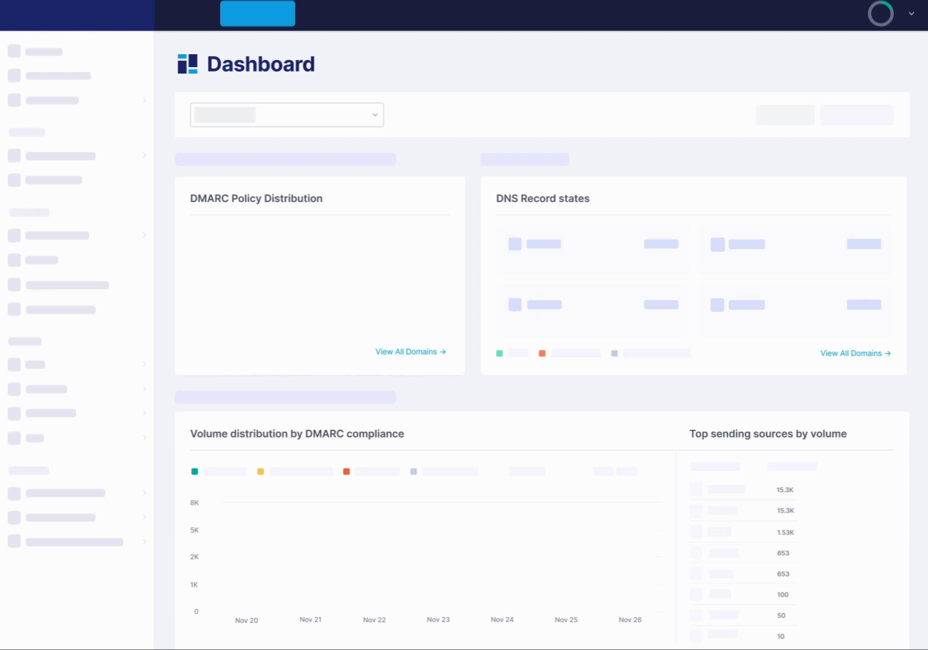Toggle gray legend marker in DNS Record states
The image size is (928, 650).
(614, 353)
